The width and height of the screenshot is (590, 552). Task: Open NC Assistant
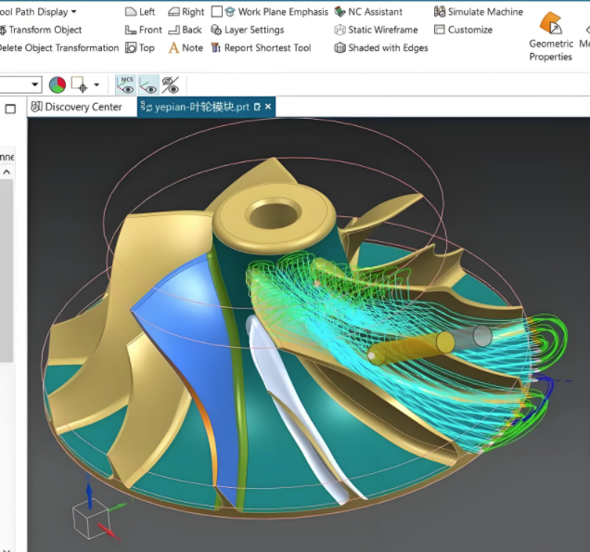369,12
